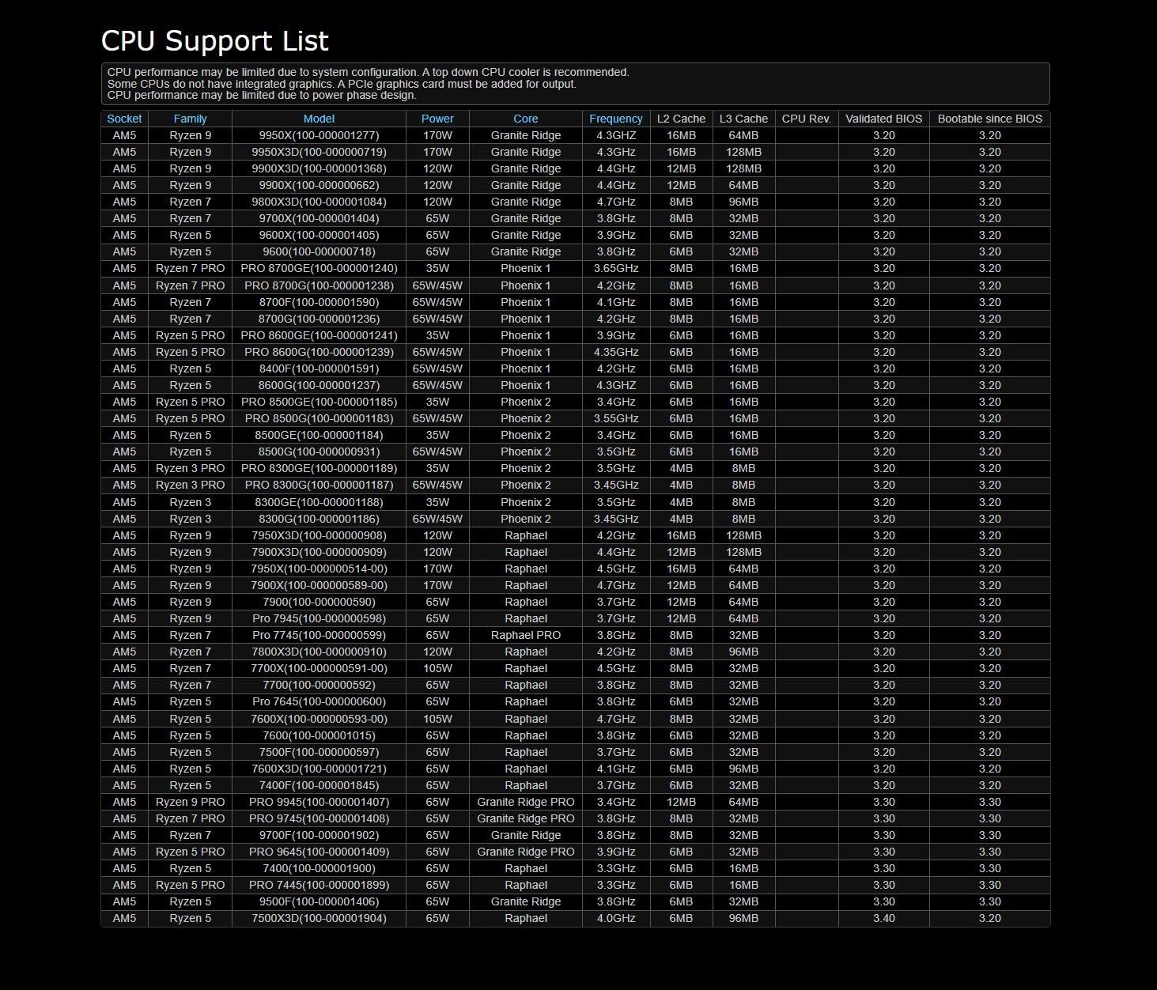Sort by the Power column header

click(437, 119)
